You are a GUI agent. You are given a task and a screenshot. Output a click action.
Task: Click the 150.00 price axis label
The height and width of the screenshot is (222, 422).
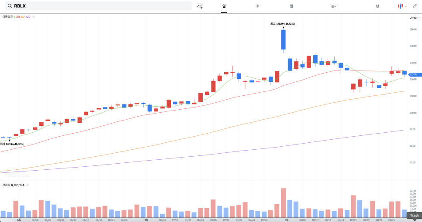point(413,30)
